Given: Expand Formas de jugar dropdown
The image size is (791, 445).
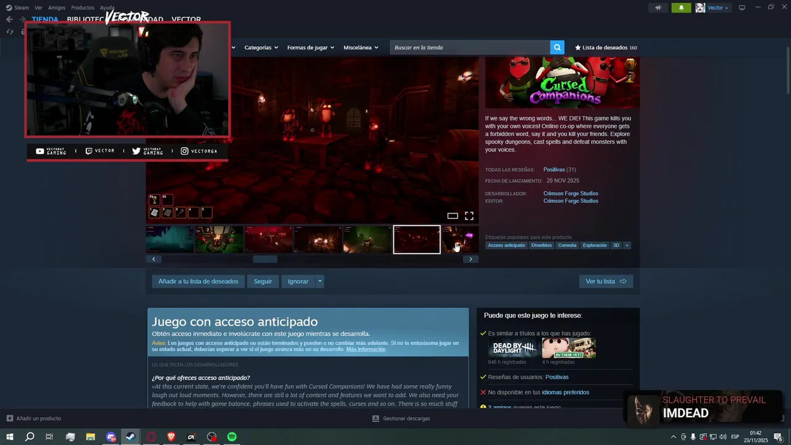Looking at the screenshot, I should (311, 48).
